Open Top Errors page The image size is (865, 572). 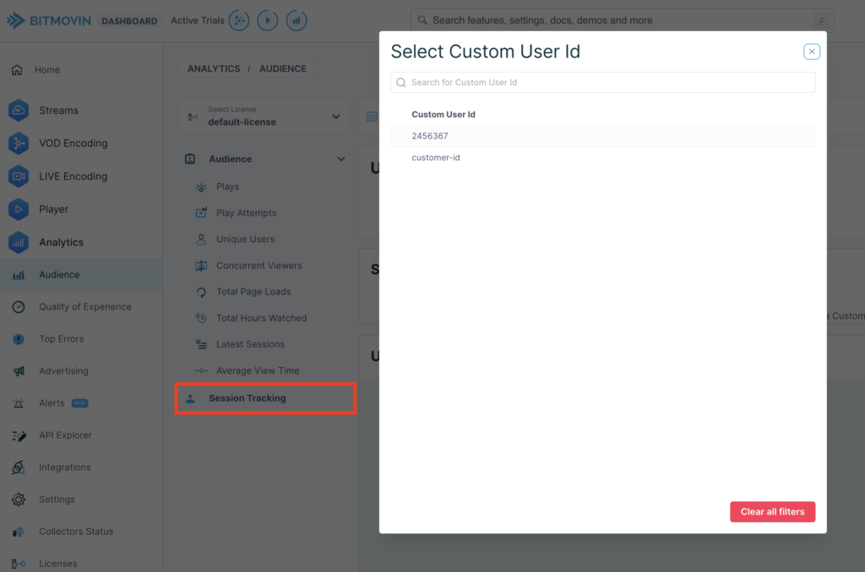coord(61,339)
